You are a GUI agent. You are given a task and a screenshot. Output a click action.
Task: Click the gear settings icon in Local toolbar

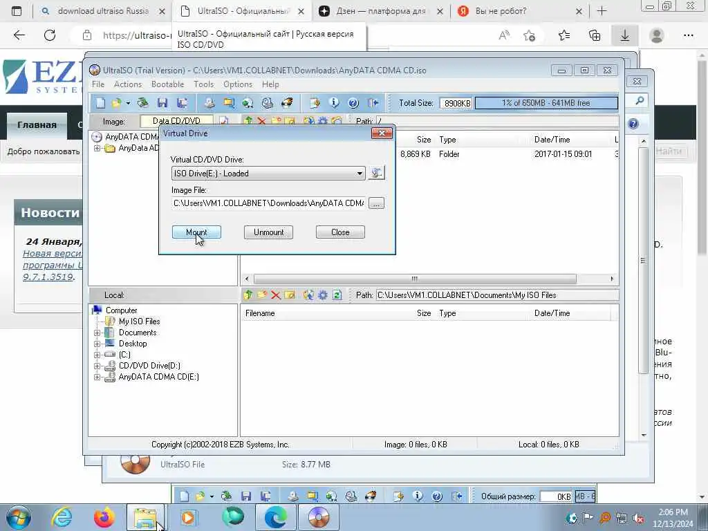tap(322, 295)
